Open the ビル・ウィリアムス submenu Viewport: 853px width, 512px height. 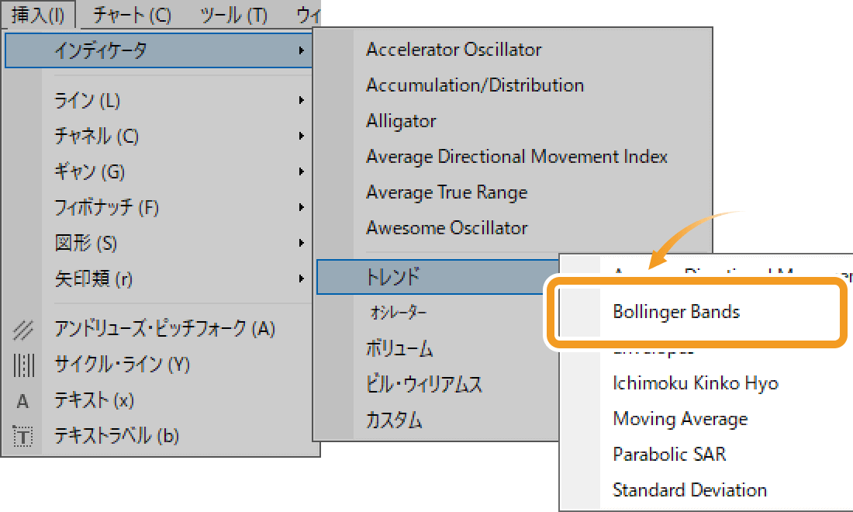424,384
